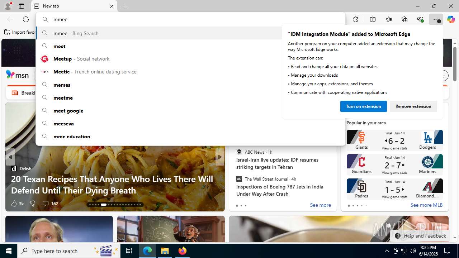Click Remove extension button
This screenshot has width=459, height=258.
(x=413, y=106)
